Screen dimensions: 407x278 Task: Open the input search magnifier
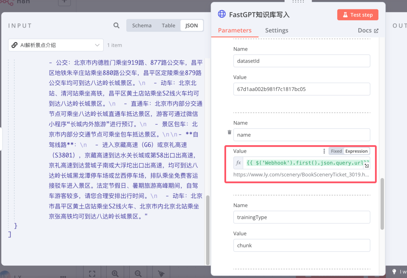116,26
